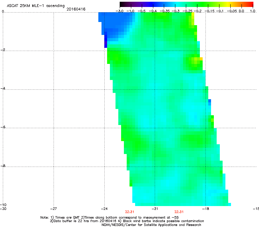Click the red end of the color scale bar
This screenshot has height=227, width=259.
251,4
